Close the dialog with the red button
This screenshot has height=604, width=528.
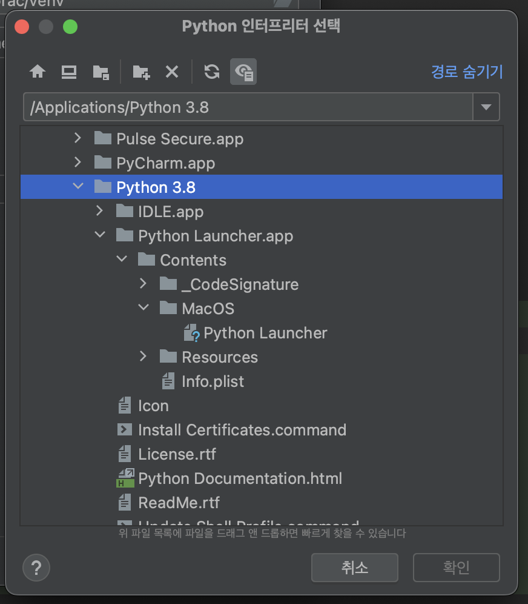[22, 27]
